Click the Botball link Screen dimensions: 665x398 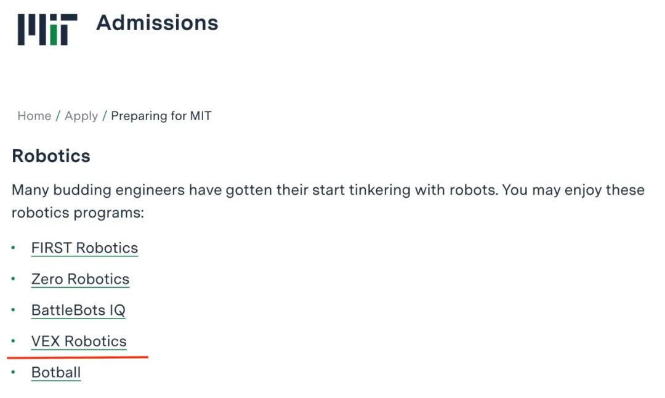pyautogui.click(x=56, y=373)
